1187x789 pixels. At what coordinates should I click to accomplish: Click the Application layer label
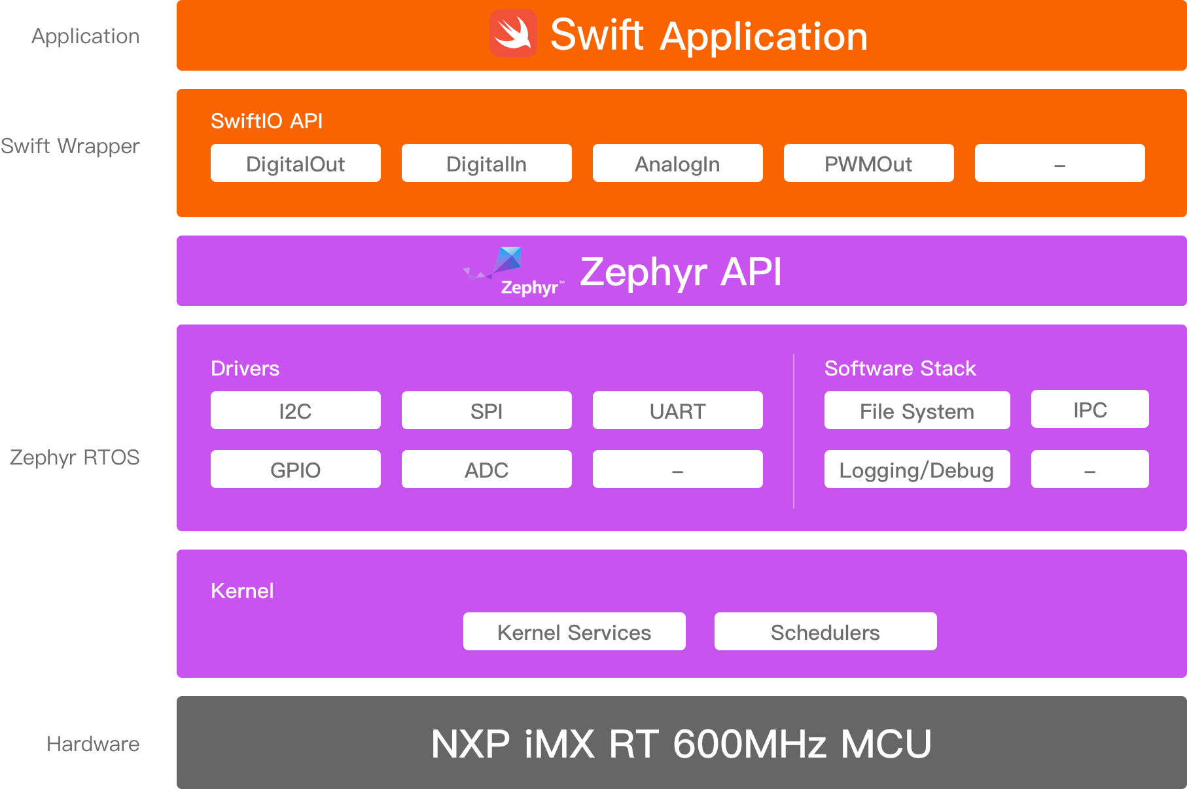point(86,37)
